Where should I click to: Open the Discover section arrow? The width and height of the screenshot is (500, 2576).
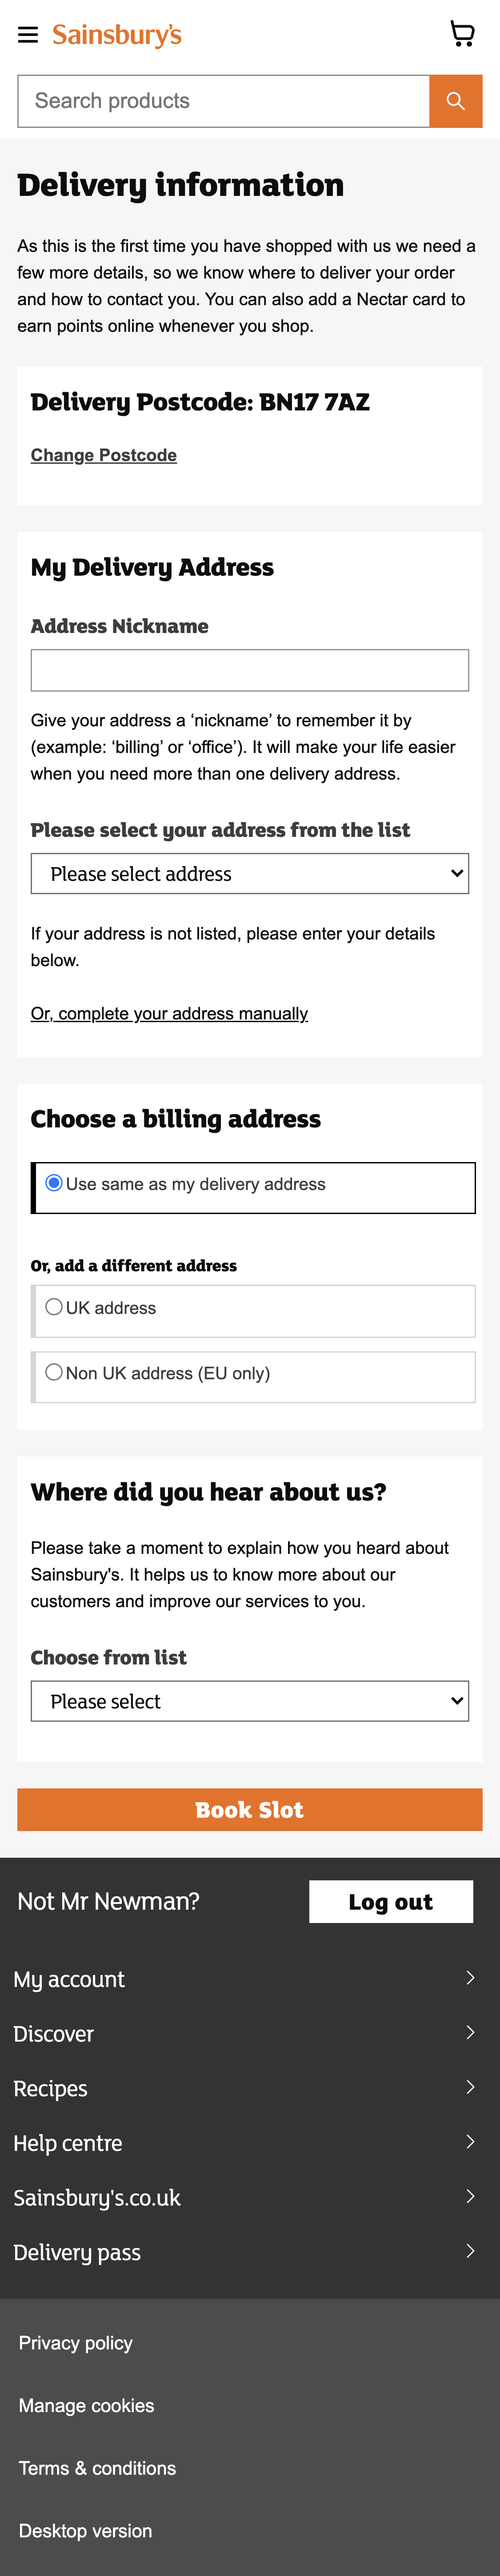[x=250, y=2033]
